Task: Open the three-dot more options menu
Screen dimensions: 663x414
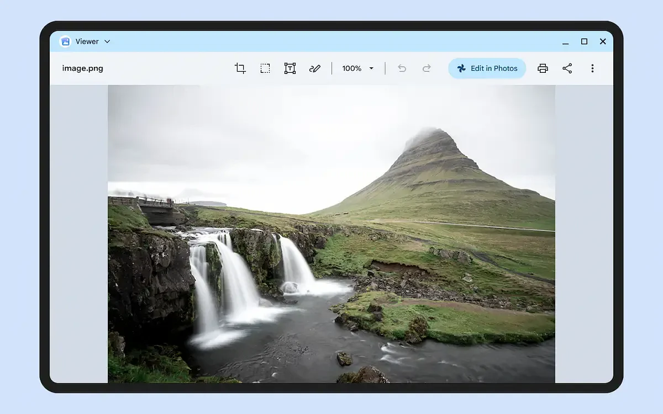Action: 592,68
